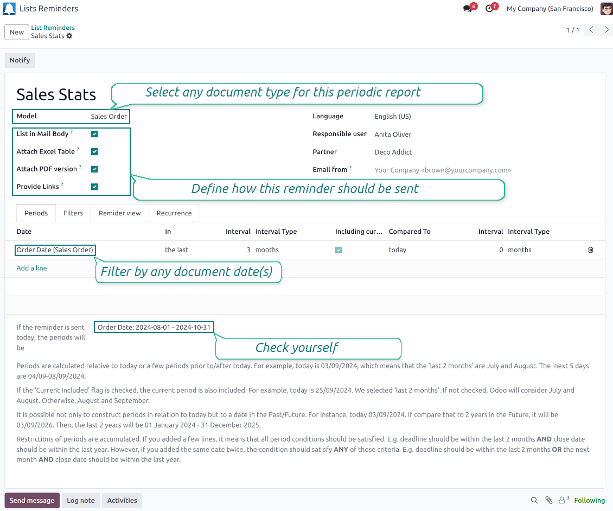Open the activities clock icon
Screen dimensions: 613x511
489,9
